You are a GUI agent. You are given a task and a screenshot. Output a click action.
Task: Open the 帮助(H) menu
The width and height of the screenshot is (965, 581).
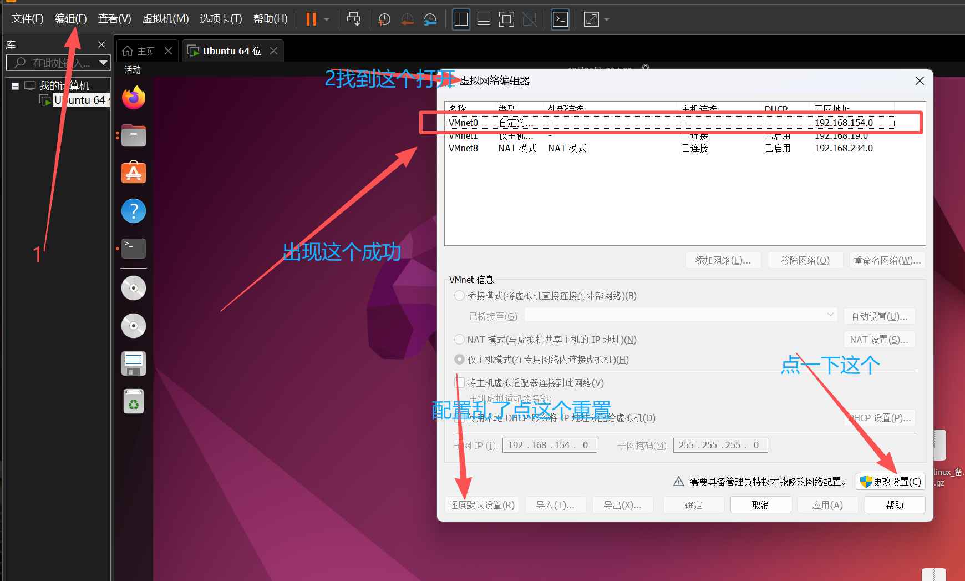(270, 19)
